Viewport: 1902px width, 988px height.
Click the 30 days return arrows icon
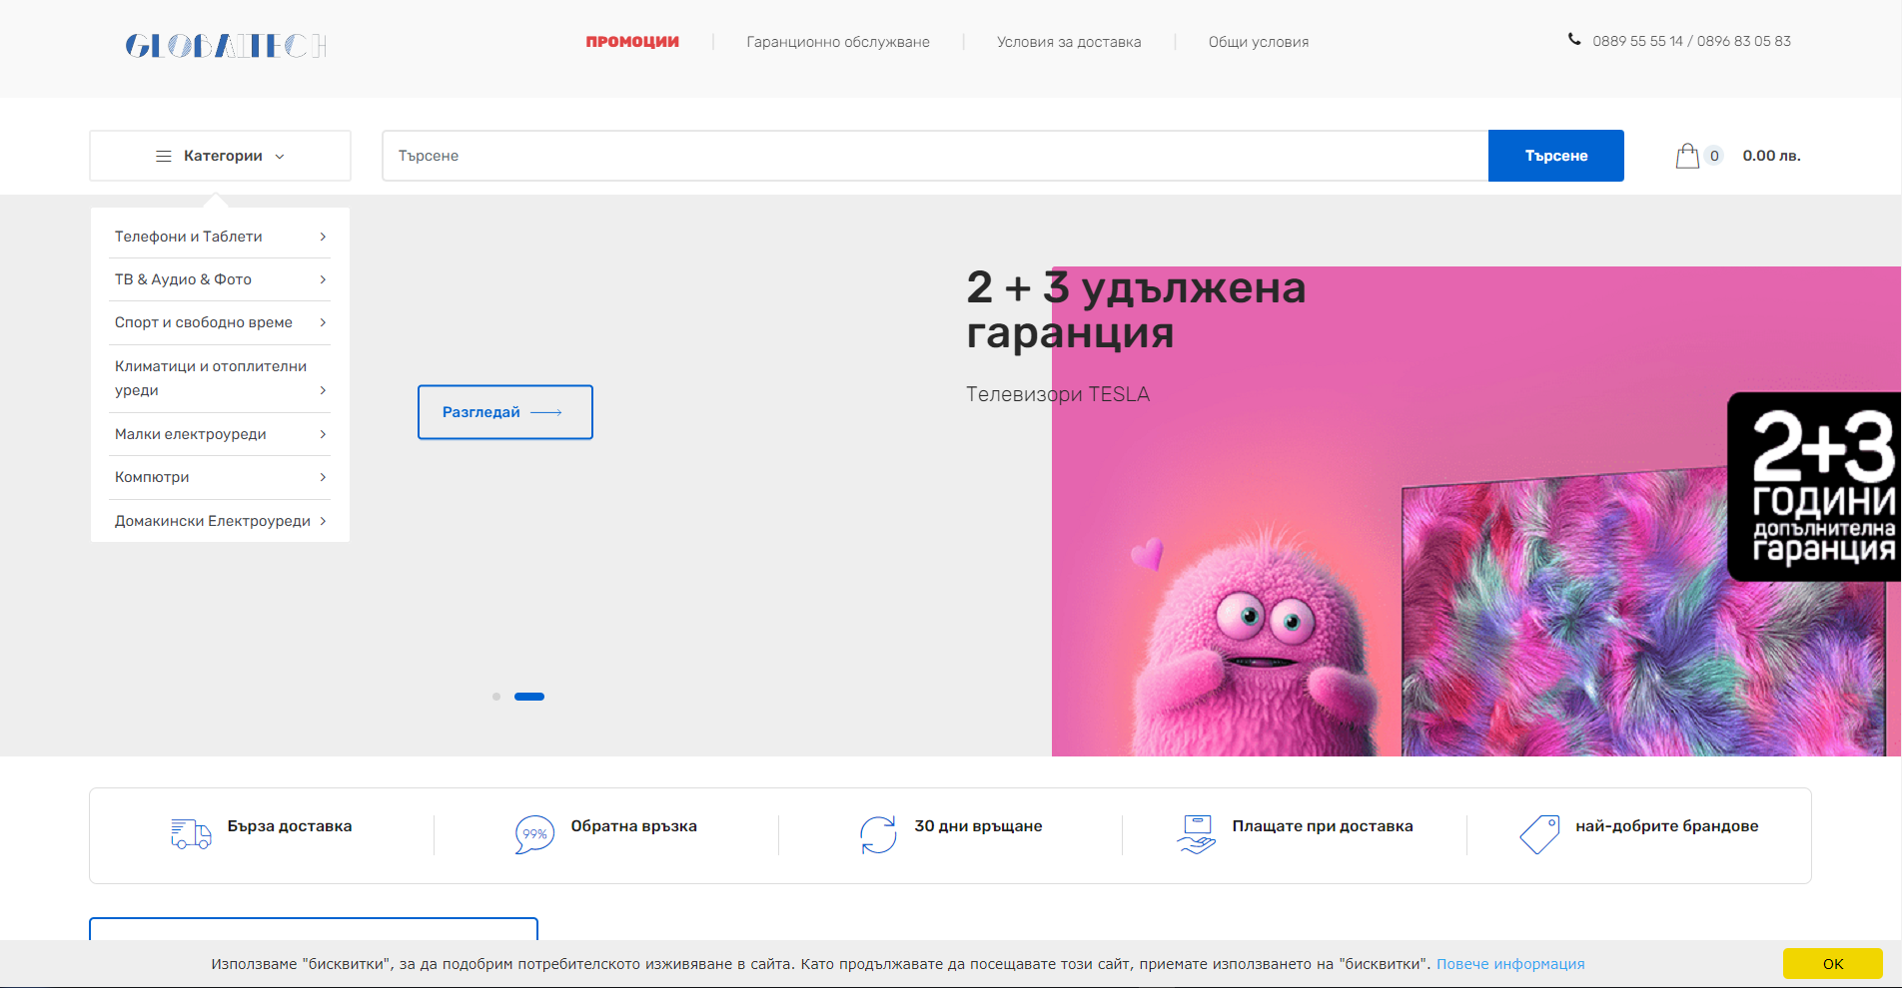point(878,834)
